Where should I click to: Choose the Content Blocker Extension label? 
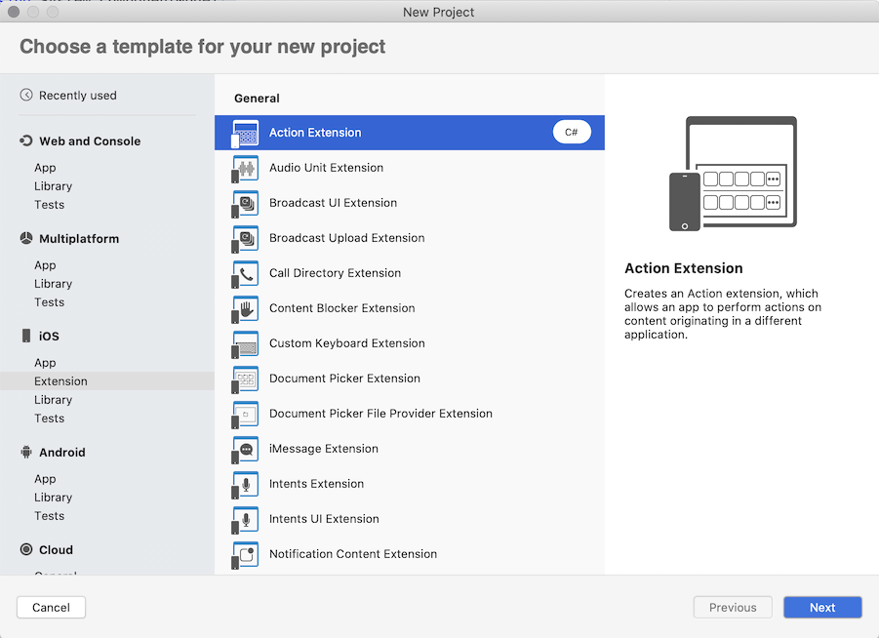[x=342, y=308]
